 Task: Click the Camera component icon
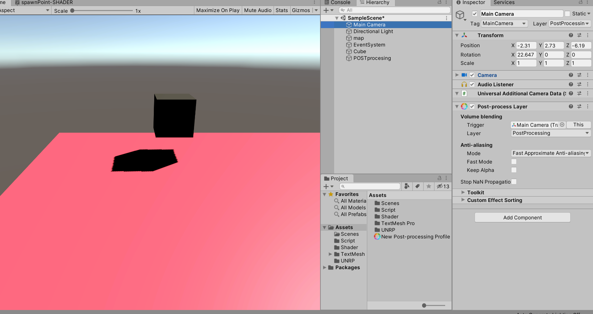coord(464,75)
